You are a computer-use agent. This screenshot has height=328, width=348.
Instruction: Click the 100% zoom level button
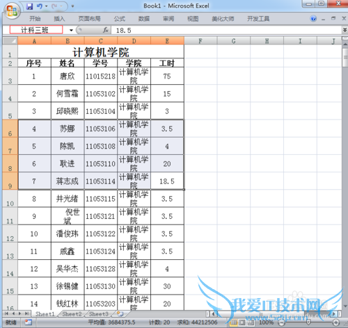pos(267,322)
